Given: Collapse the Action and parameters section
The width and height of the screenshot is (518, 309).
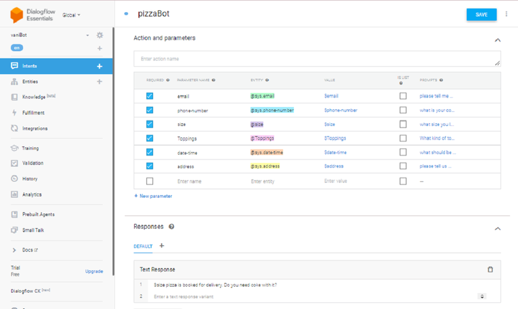Looking at the screenshot, I should [x=498, y=40].
